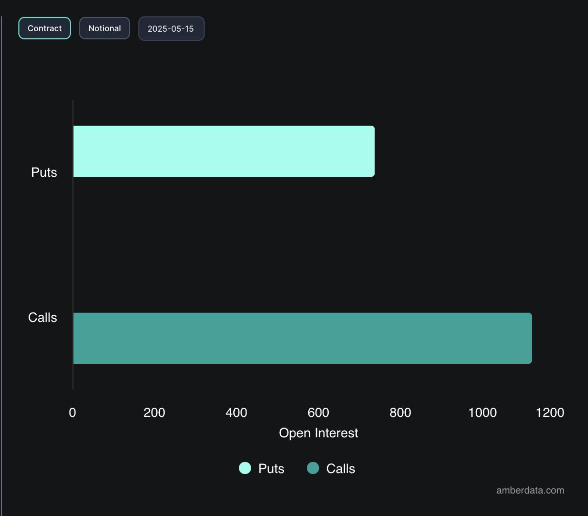Click the light mint Puts bar
The image size is (588, 516).
[224, 151]
